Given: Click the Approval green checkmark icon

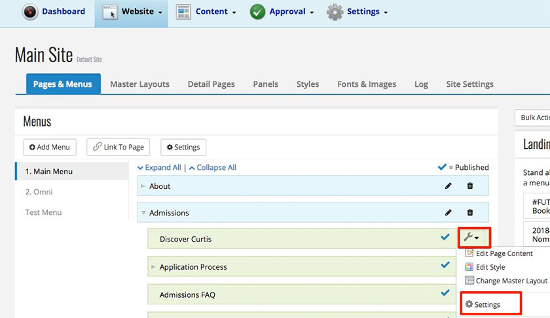Looking at the screenshot, I should pos(257,12).
